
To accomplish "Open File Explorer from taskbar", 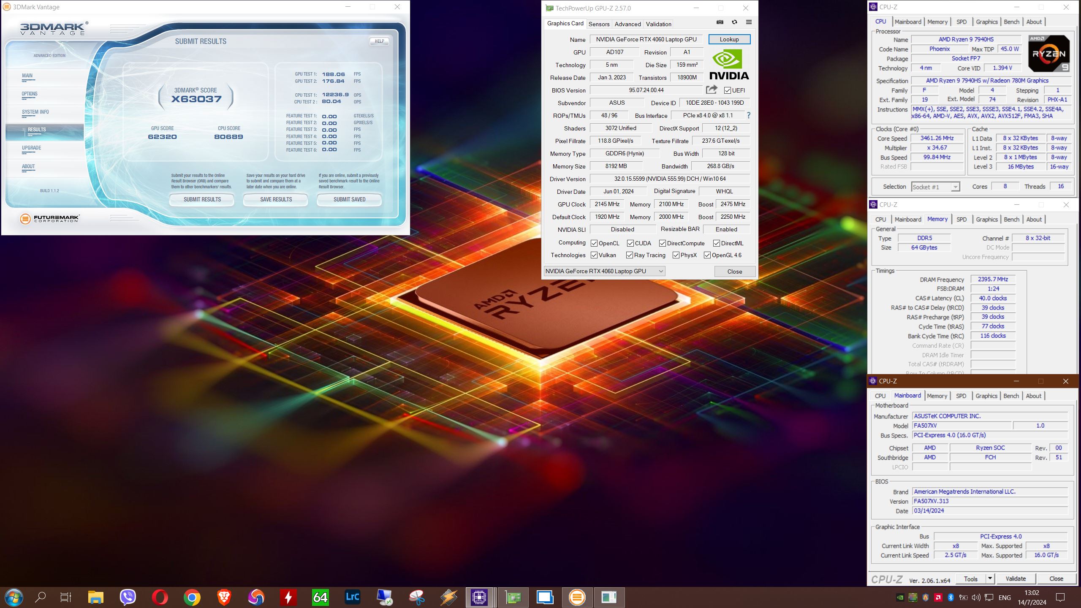I will 96,597.
